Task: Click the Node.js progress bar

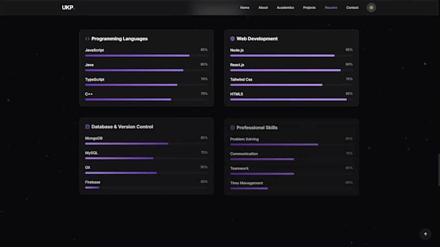Action: point(291,55)
